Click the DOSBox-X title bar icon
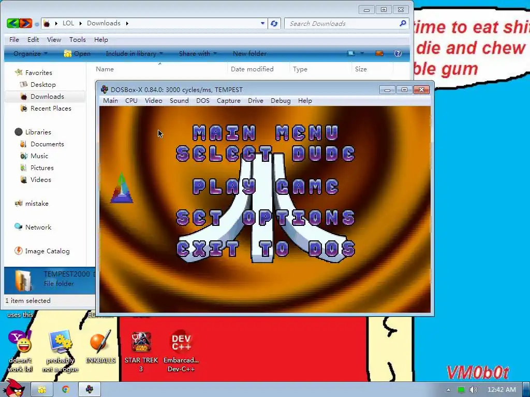This screenshot has height=397, width=530. click(x=105, y=89)
